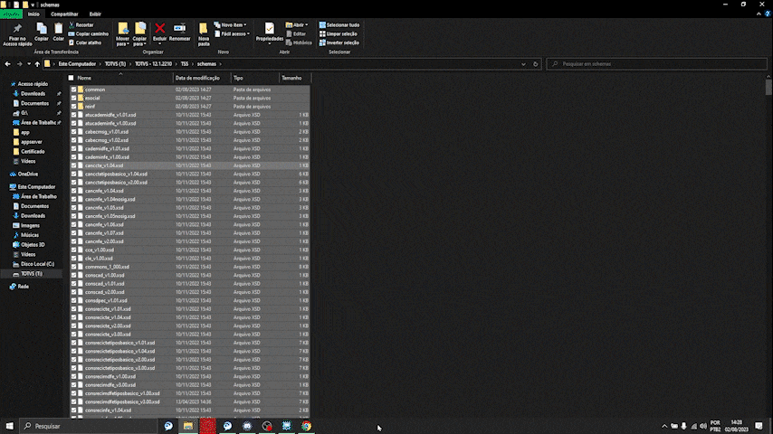Open the Windows Start button
This screenshot has width=773, height=434.
tap(9, 426)
